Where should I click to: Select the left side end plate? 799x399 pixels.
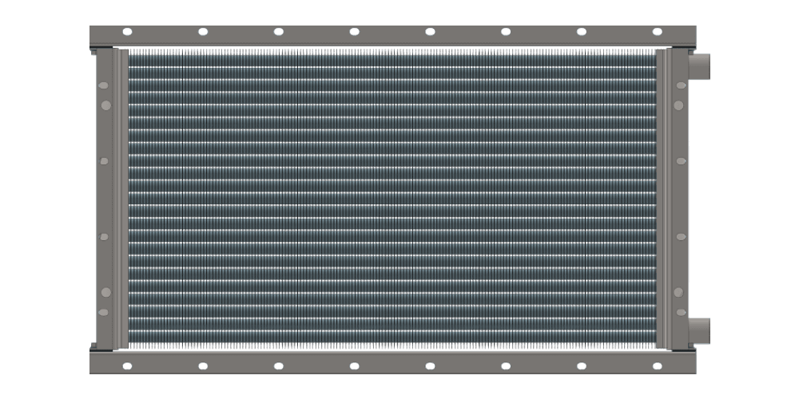pos(104,199)
